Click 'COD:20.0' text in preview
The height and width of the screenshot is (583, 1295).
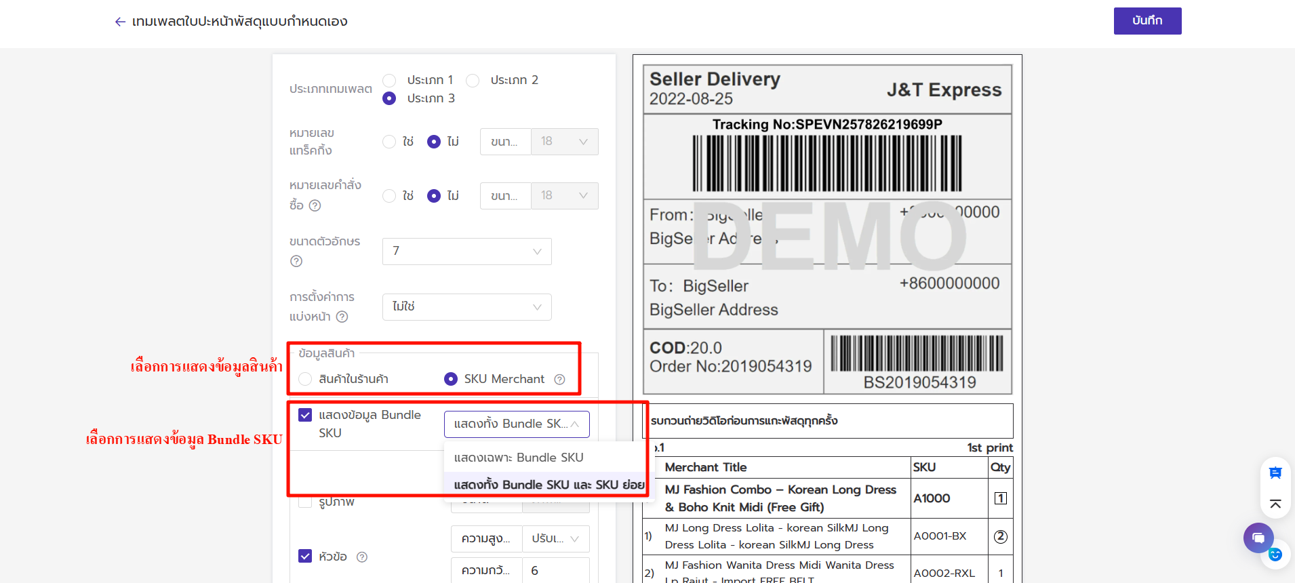pyautogui.click(x=685, y=348)
